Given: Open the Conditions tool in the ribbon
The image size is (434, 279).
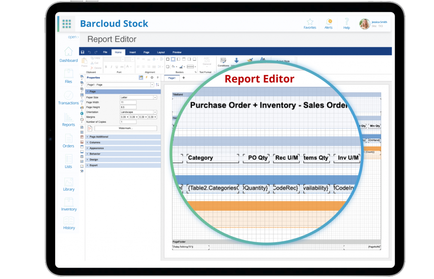Looking at the screenshot, I should coord(223,62).
